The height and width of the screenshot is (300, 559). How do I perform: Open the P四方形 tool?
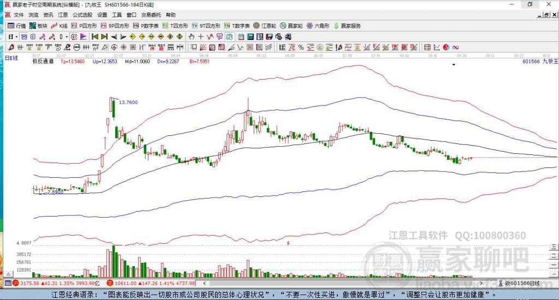pyautogui.click(x=84, y=26)
